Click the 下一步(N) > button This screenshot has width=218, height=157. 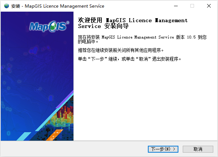pyautogui.click(x=163, y=149)
